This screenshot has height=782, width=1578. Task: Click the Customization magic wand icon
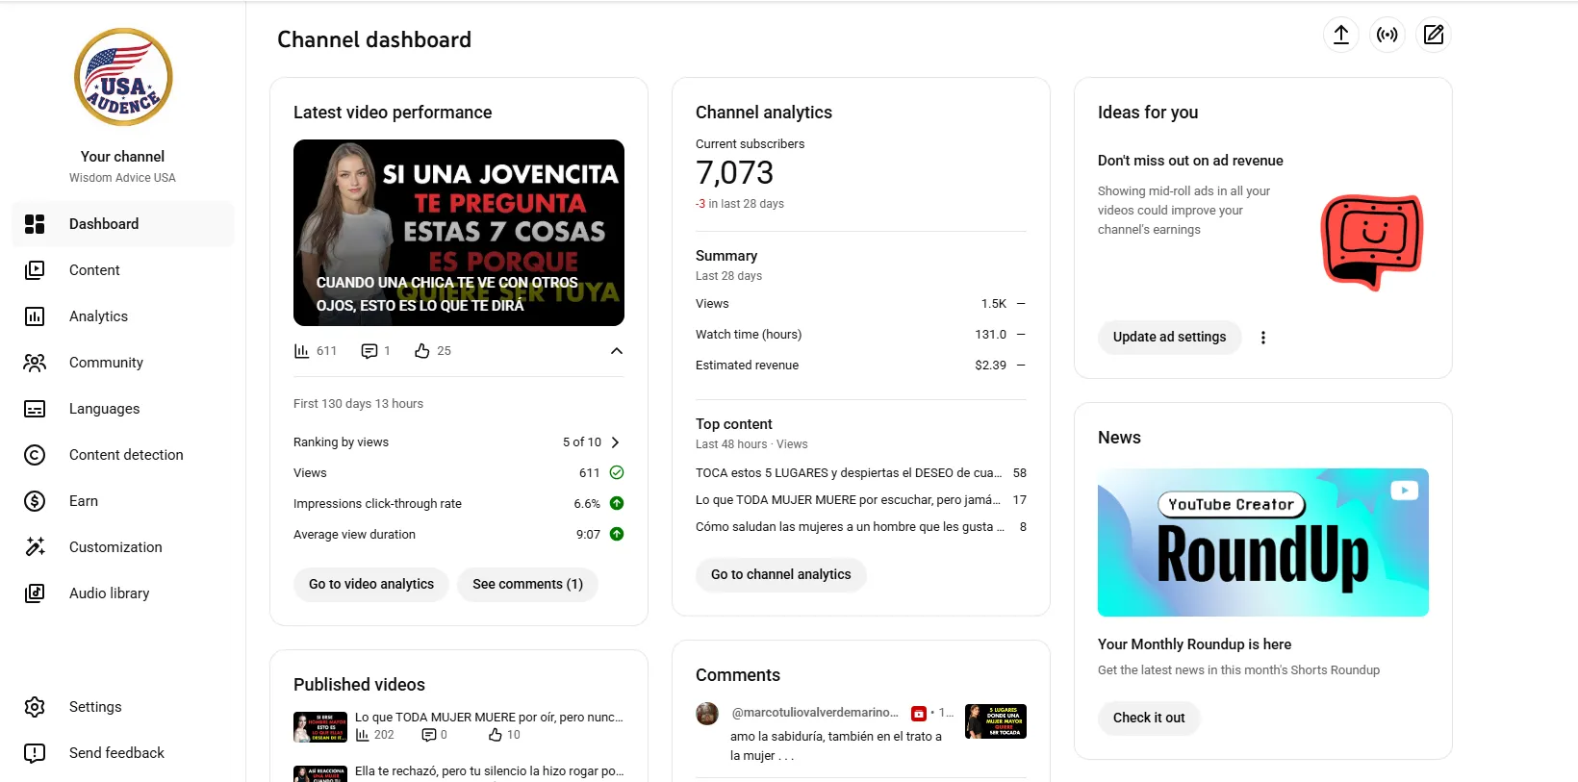point(35,547)
